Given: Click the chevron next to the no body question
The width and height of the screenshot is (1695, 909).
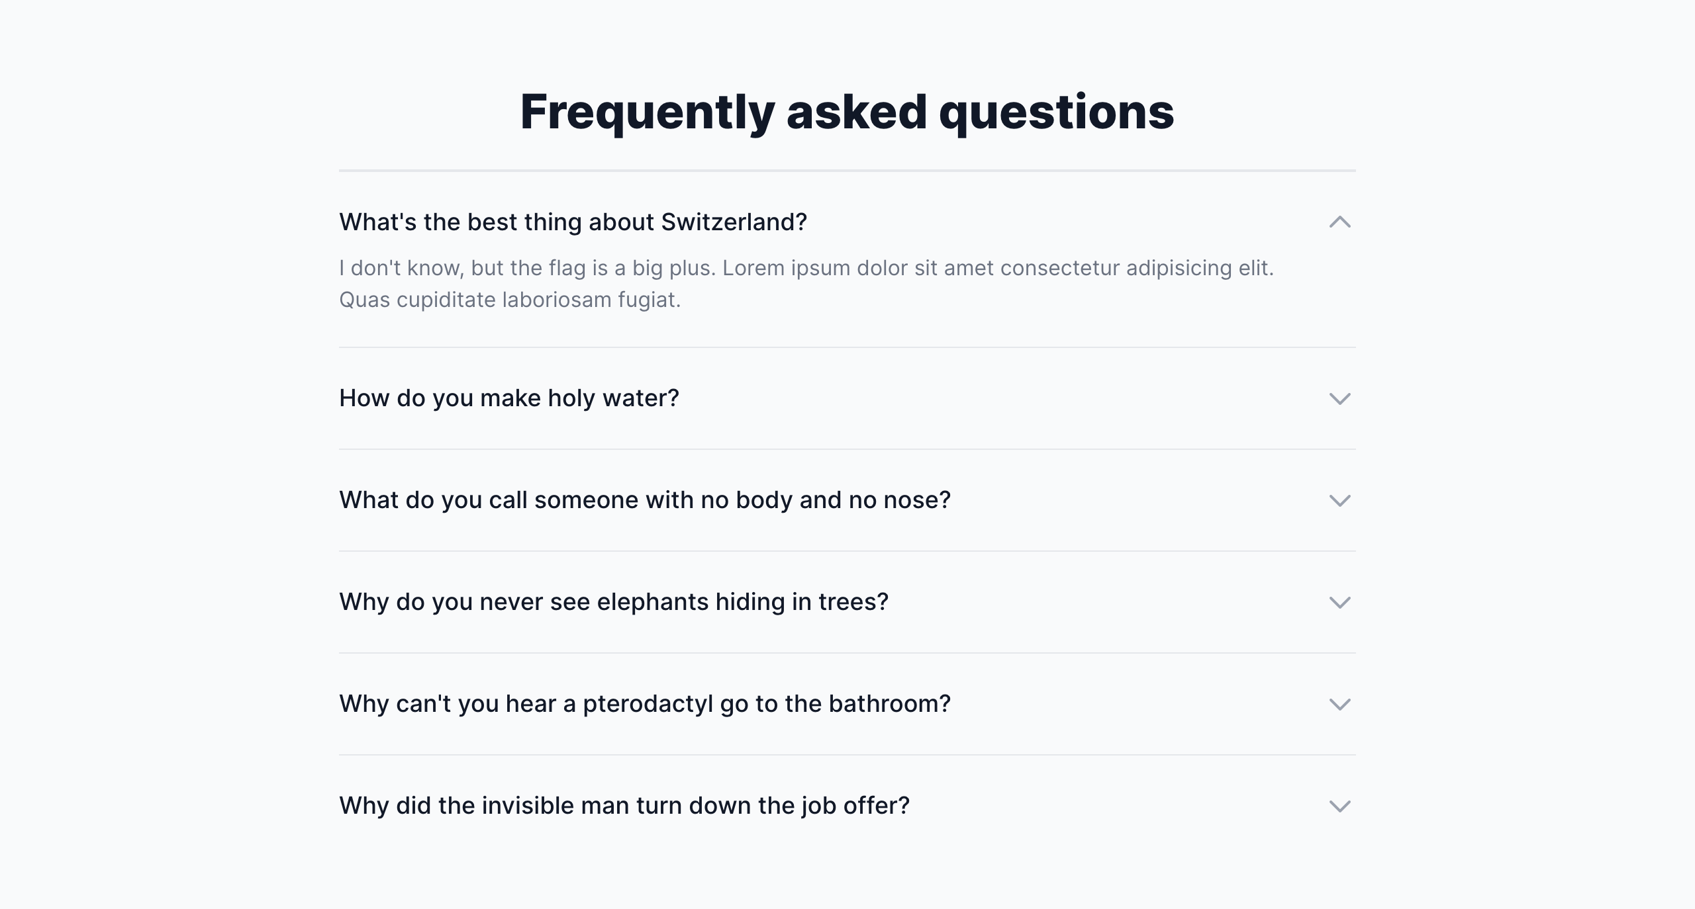Looking at the screenshot, I should click(1339, 501).
